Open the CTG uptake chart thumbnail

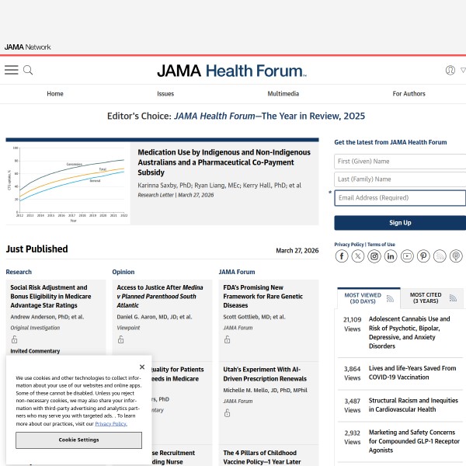tap(68, 183)
